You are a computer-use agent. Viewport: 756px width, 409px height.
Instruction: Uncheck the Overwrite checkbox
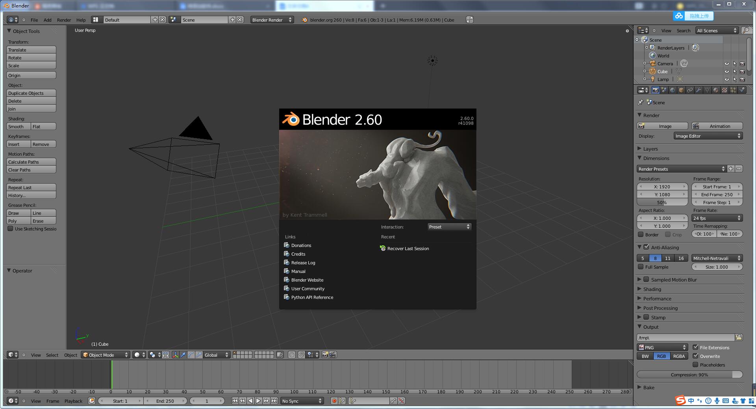point(696,356)
